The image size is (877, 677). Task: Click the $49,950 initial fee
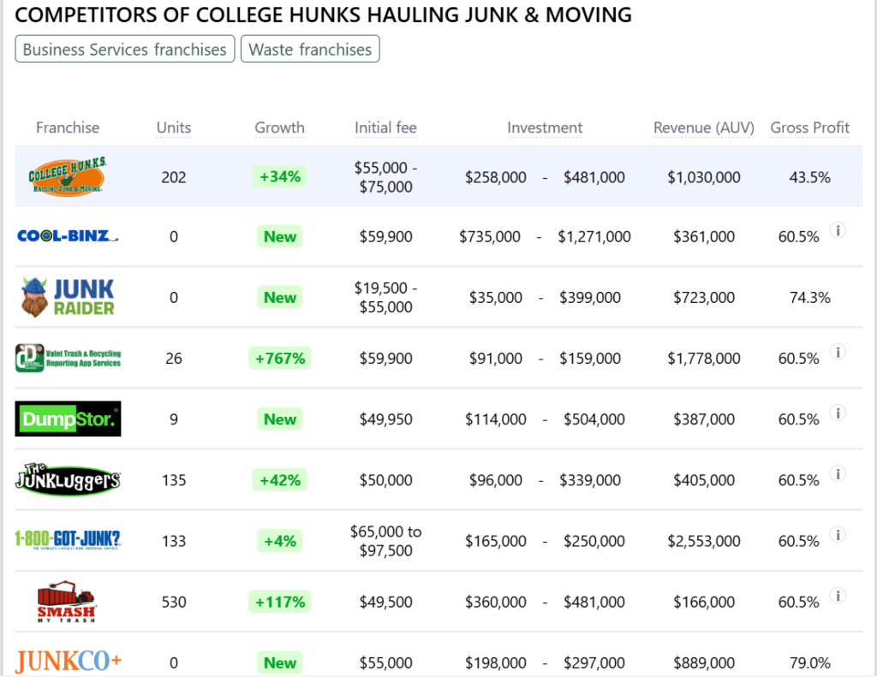click(x=385, y=419)
